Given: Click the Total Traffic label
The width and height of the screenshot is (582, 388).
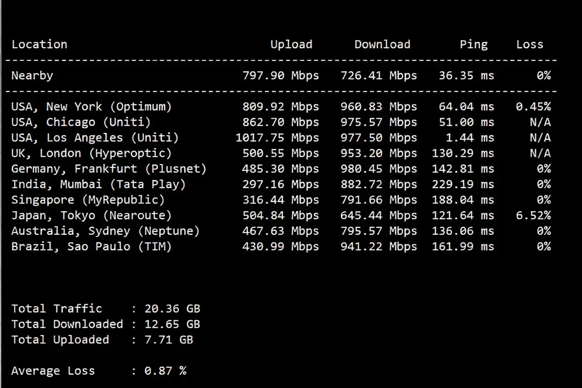Looking at the screenshot, I should tap(57, 309).
